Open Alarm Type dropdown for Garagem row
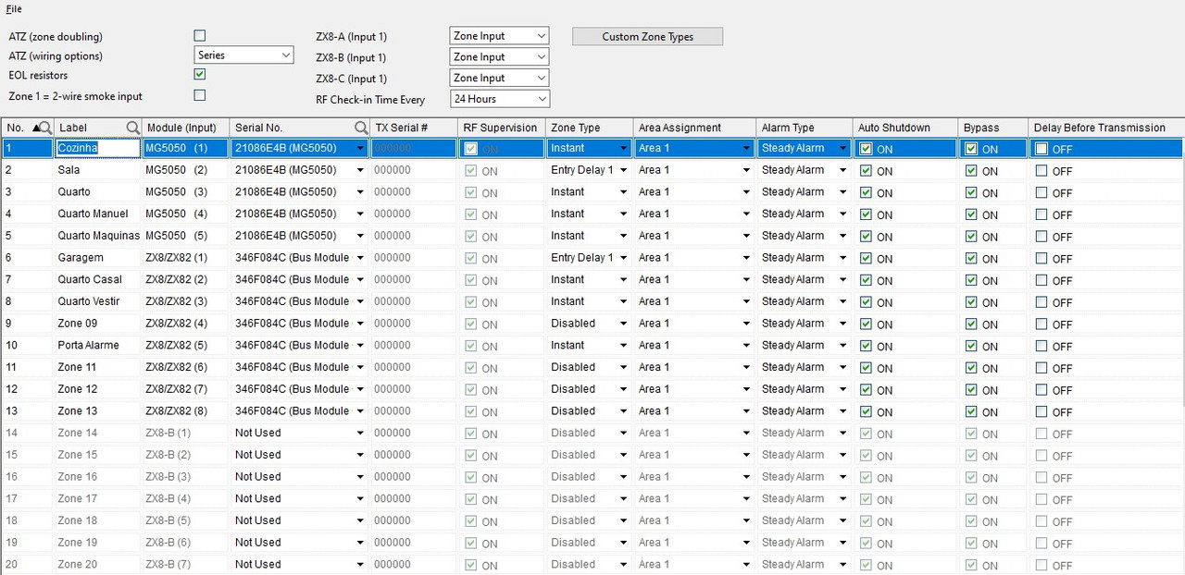This screenshot has width=1185, height=575. click(842, 258)
